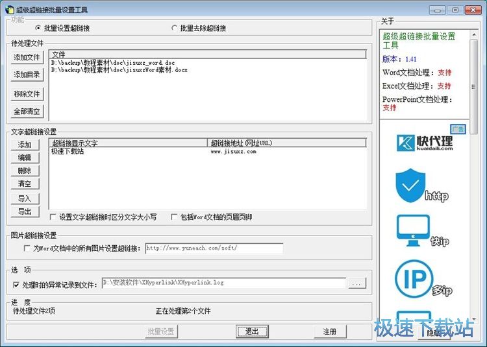Image resolution: width=487 pixels, height=347 pixels.
Task: Click the About panel scroll up arrow
Action: pos(474,34)
